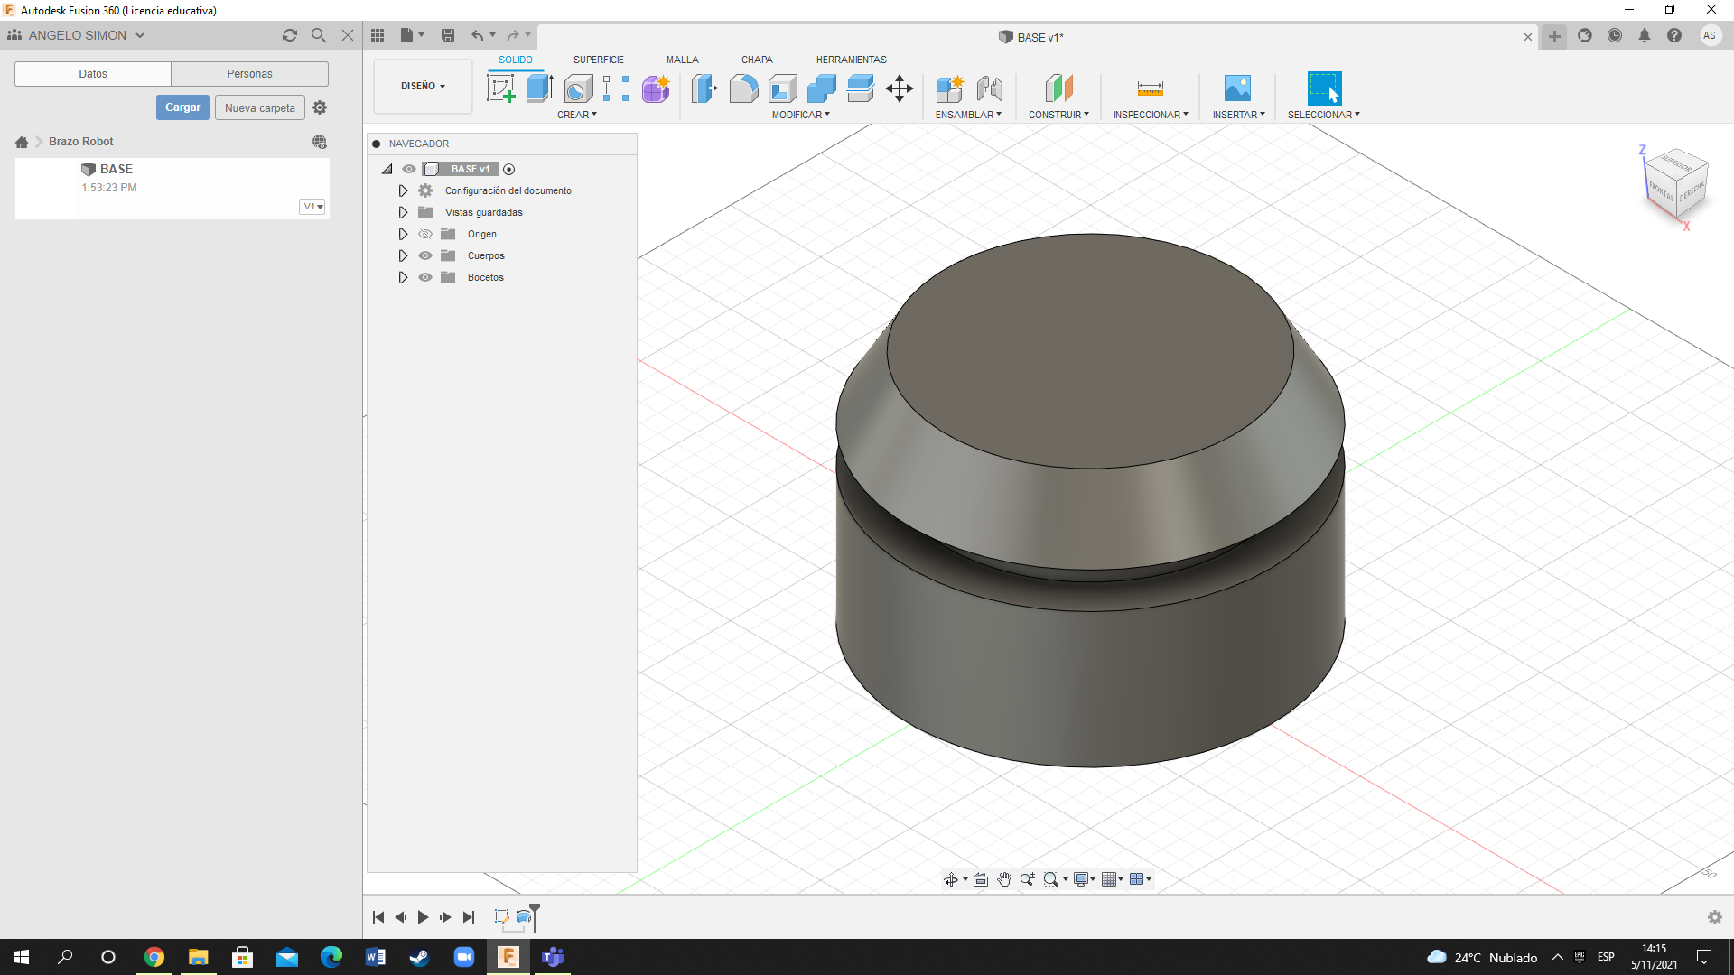Open the CONSTRUIR dropdown menu
Image resolution: width=1734 pixels, height=975 pixels.
coord(1058,115)
